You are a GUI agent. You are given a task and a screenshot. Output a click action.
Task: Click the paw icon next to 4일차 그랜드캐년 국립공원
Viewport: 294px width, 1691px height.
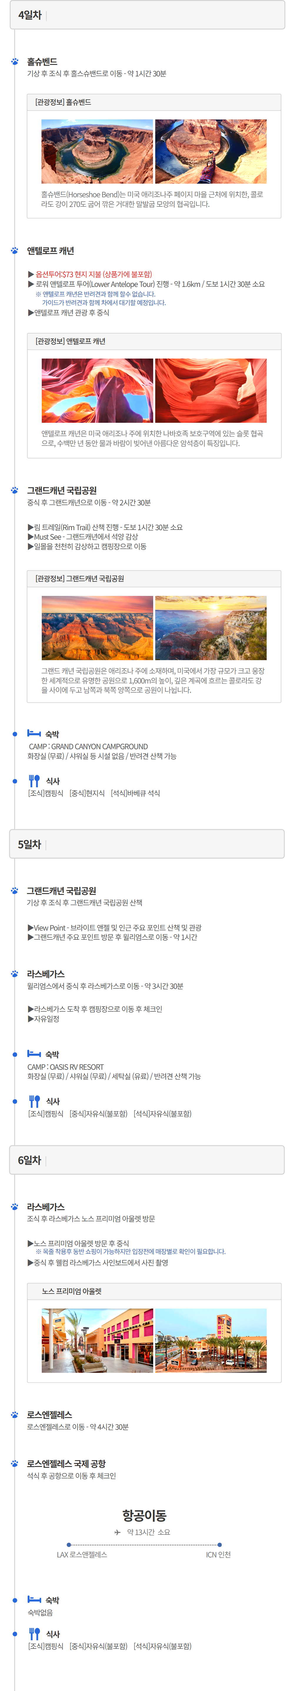[x=14, y=490]
